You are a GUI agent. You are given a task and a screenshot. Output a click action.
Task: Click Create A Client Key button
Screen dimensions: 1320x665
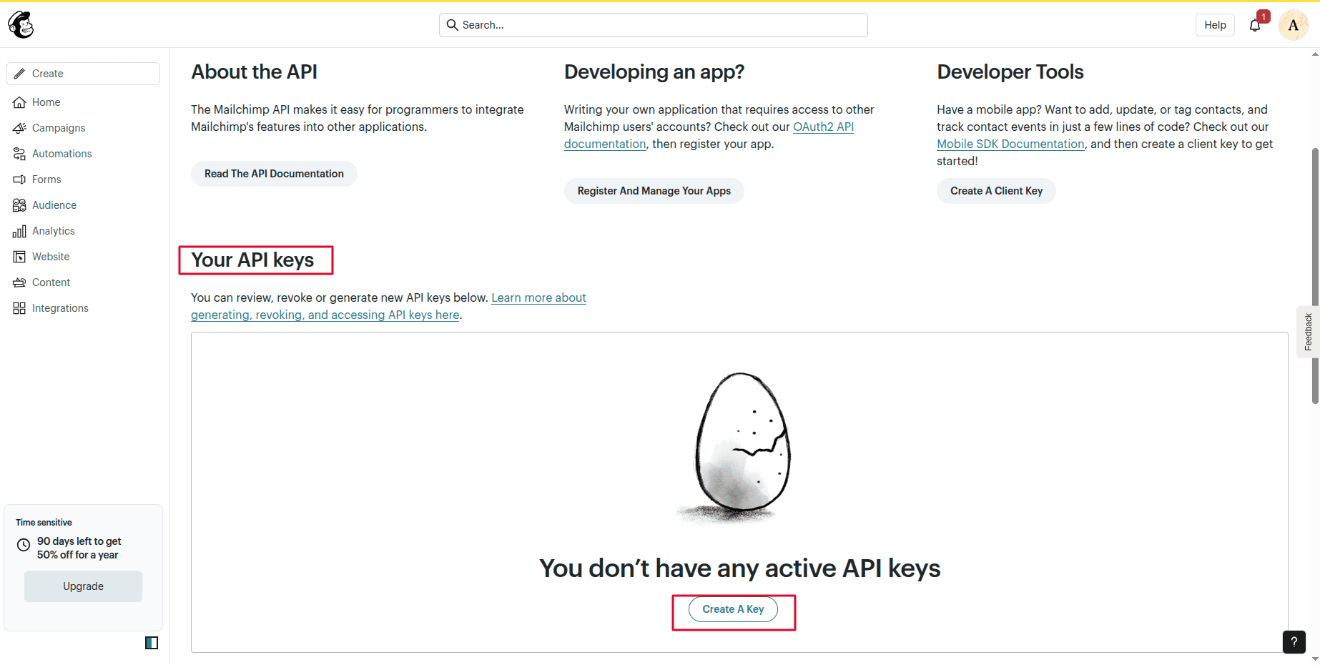[996, 191]
